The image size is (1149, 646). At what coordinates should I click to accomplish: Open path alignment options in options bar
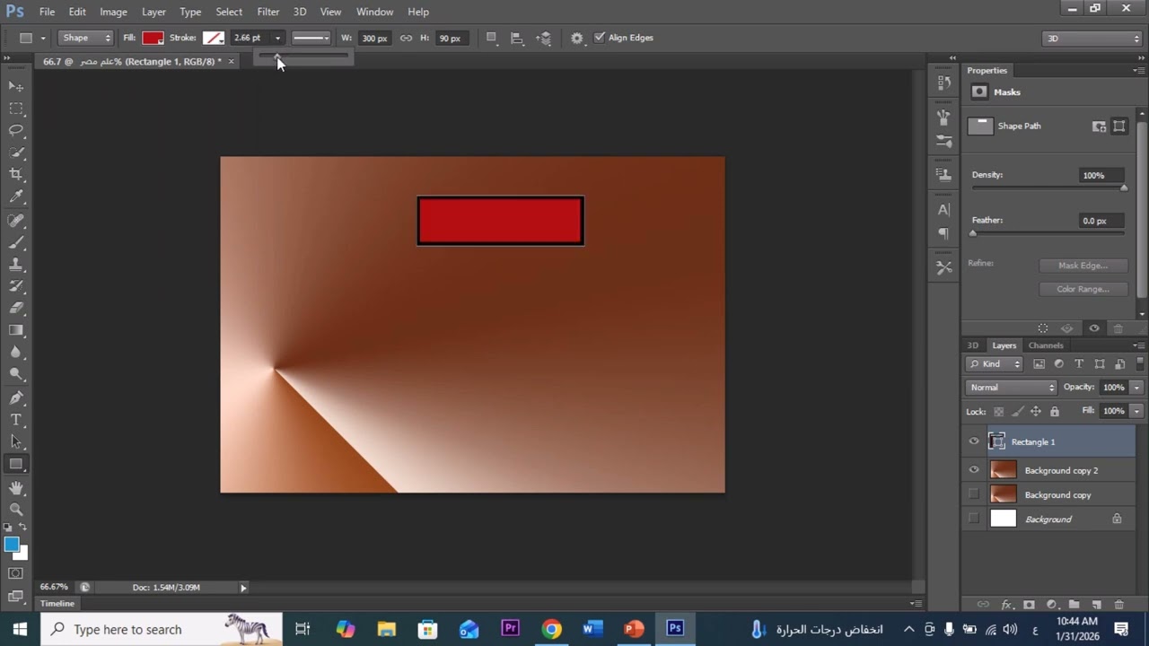click(x=517, y=38)
